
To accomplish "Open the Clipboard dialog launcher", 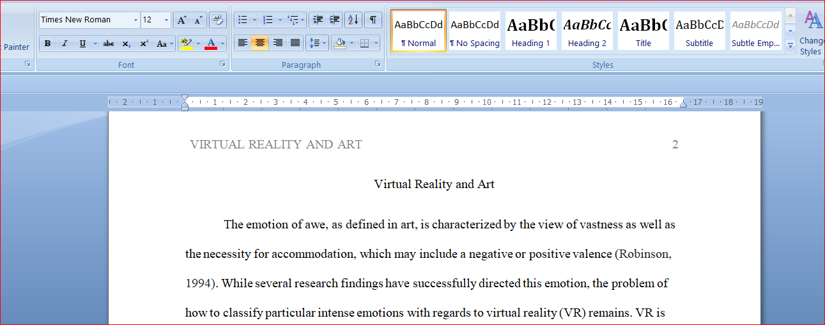I will tap(27, 64).
